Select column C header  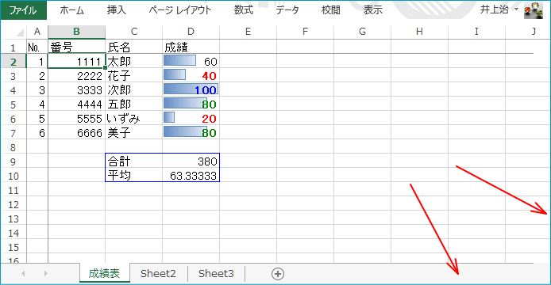(x=134, y=32)
